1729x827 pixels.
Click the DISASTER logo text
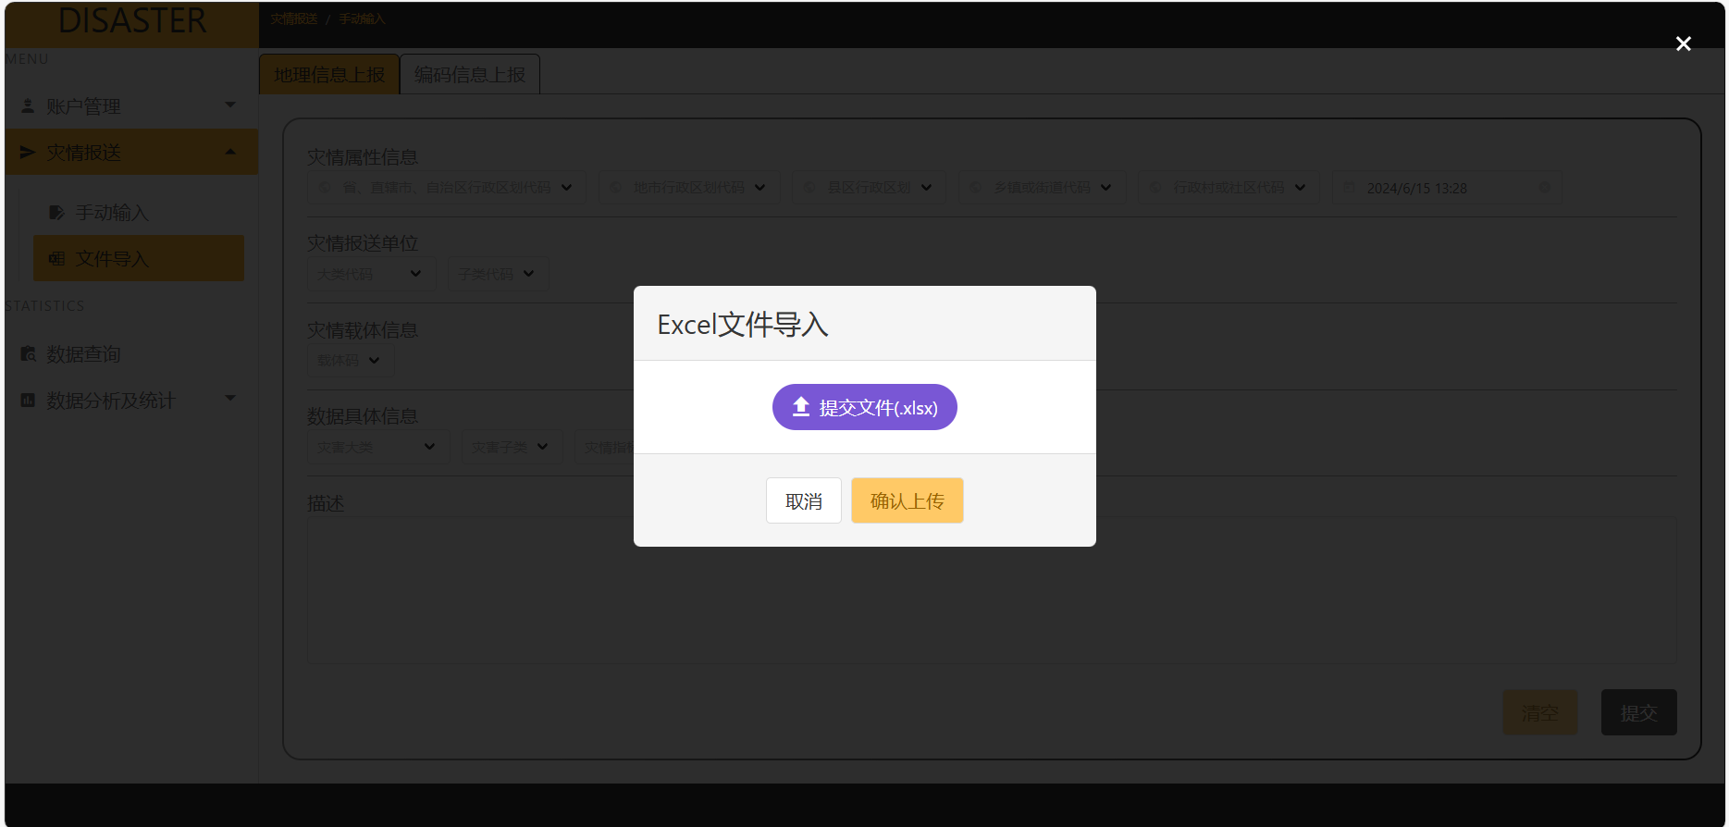[x=132, y=20]
